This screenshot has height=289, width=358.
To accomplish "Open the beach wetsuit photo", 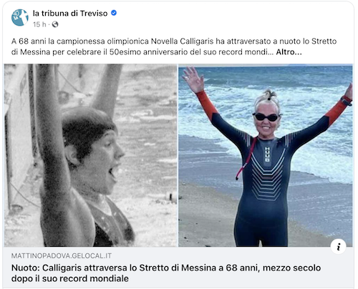I will click(266, 155).
